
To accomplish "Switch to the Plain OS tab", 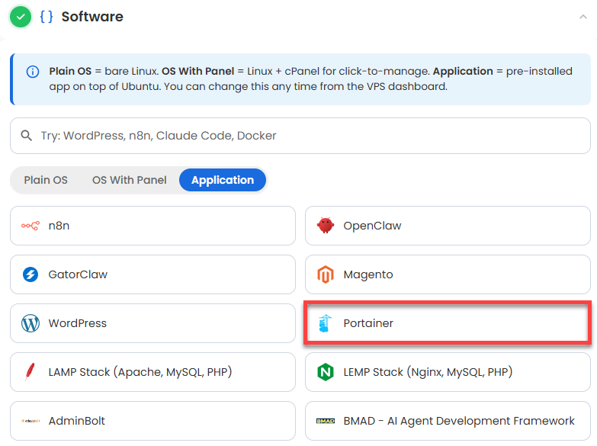I will (x=46, y=180).
